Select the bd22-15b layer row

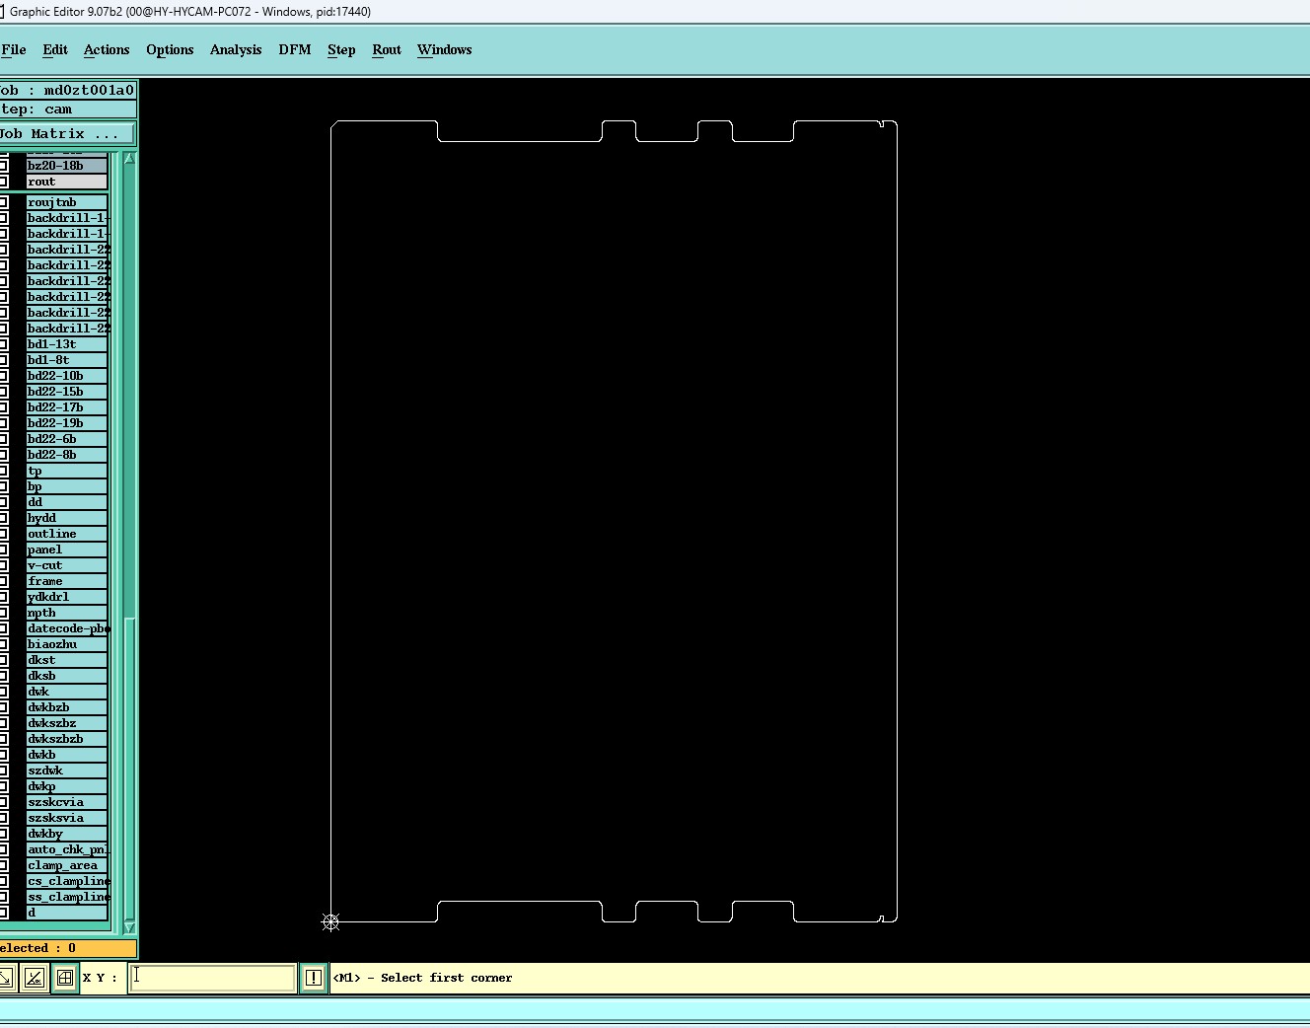[67, 392]
